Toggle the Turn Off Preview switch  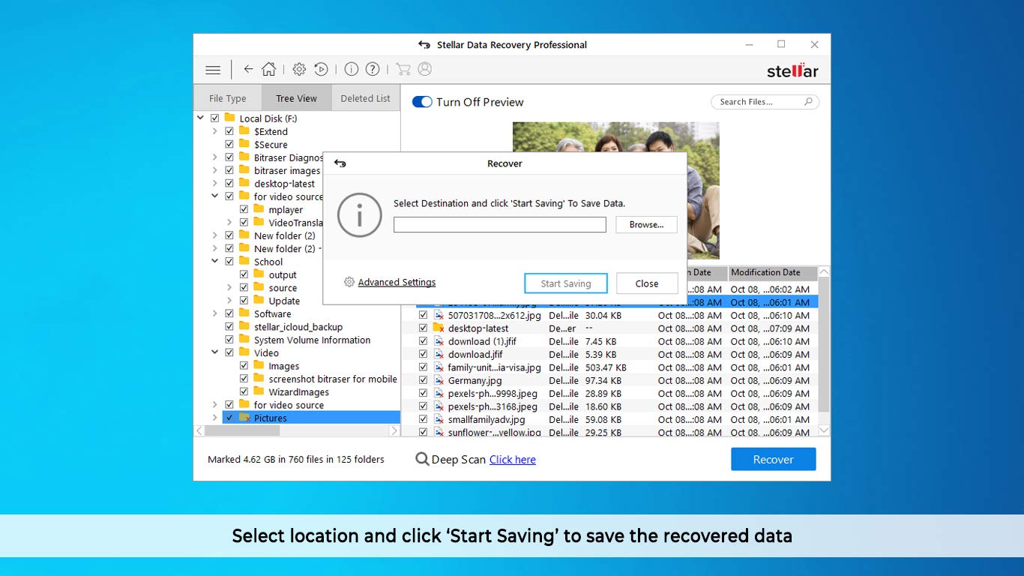[422, 102]
